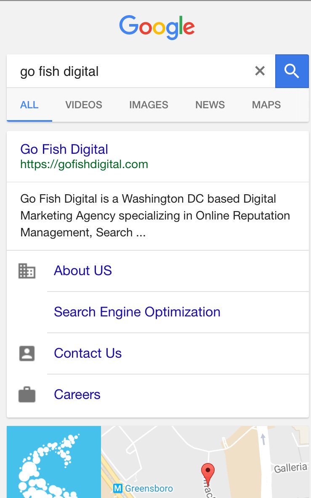Click the building icon beside About US
Viewport: 311px width, 498px height.
coord(27,270)
